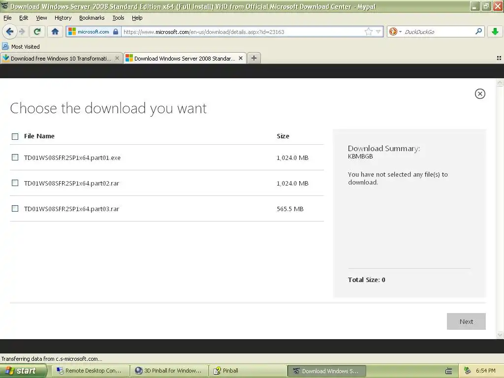Screen dimensions: 504x378
Task: Open the DuckDuckGo search engine selector
Action: 395,31
